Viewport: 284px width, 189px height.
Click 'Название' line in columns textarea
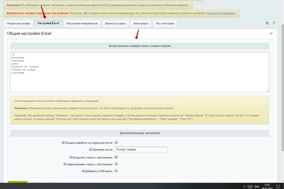point(18,58)
